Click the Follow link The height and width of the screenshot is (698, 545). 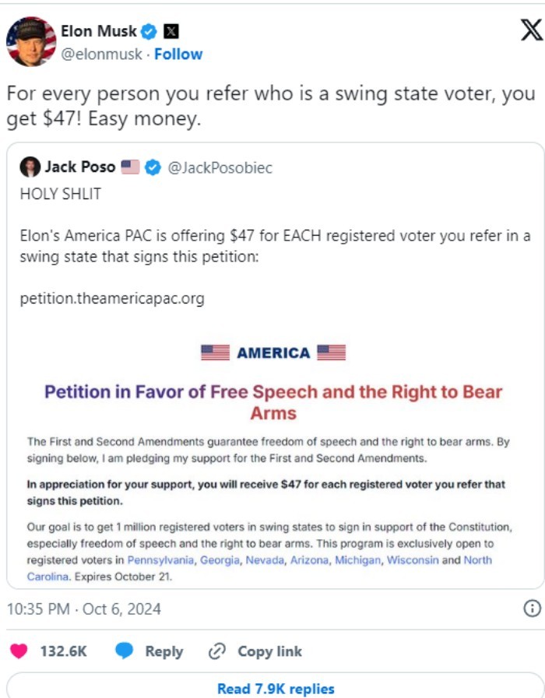178,54
